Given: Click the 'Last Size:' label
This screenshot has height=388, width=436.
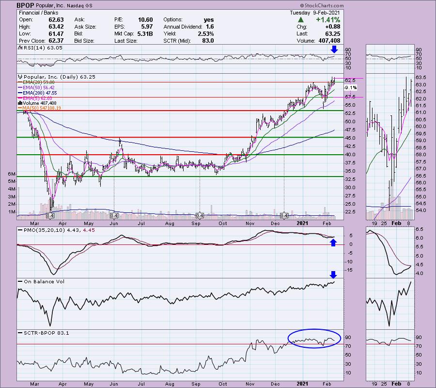Looking at the screenshot, I should [x=125, y=41].
